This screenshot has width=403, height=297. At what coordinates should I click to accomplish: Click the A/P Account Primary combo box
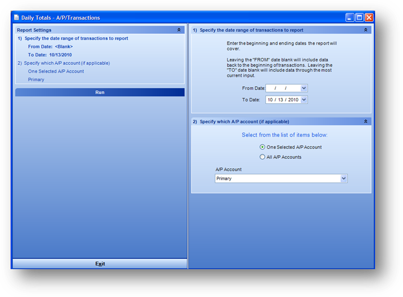click(281, 178)
